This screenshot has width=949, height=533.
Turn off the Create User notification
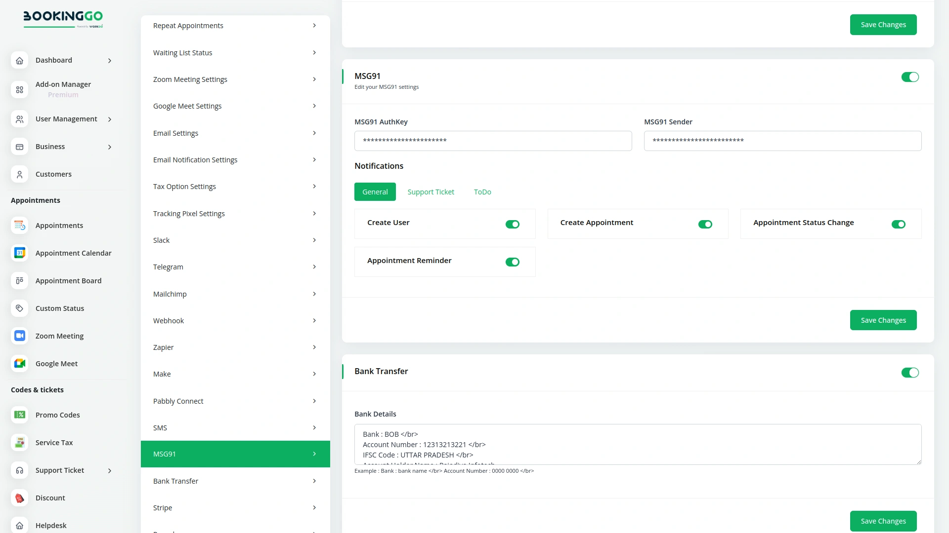tap(513, 224)
